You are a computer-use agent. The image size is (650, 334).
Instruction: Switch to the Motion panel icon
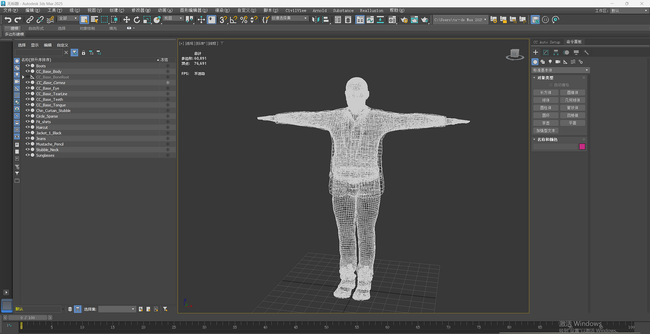pyautogui.click(x=566, y=52)
